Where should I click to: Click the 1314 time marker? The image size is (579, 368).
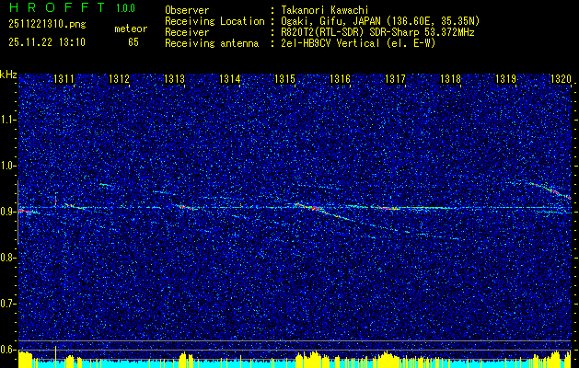(230, 78)
